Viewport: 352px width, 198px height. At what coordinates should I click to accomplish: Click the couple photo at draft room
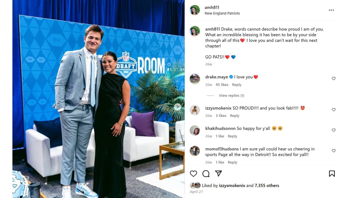coord(99,99)
